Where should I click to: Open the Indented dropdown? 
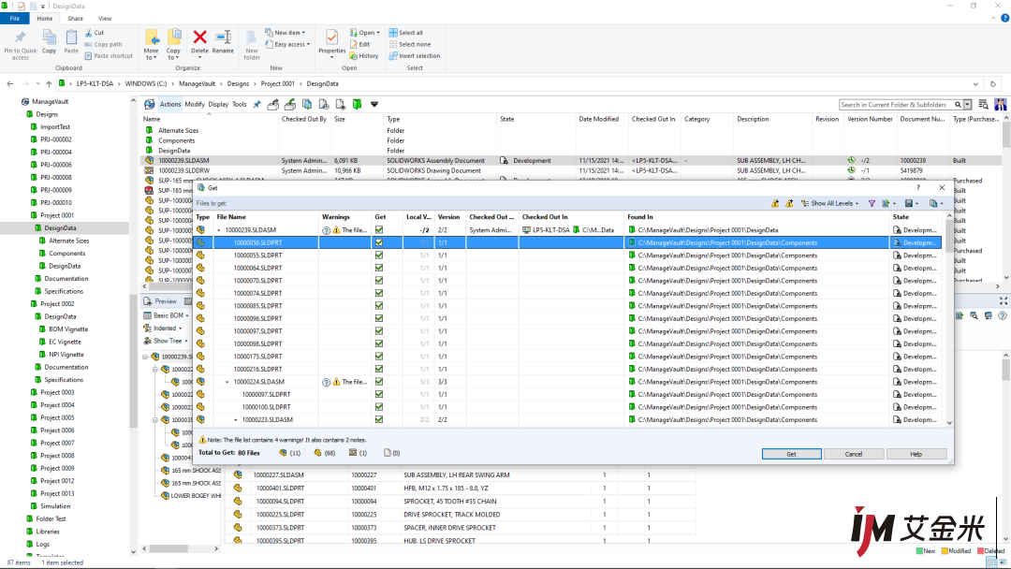[x=163, y=328]
